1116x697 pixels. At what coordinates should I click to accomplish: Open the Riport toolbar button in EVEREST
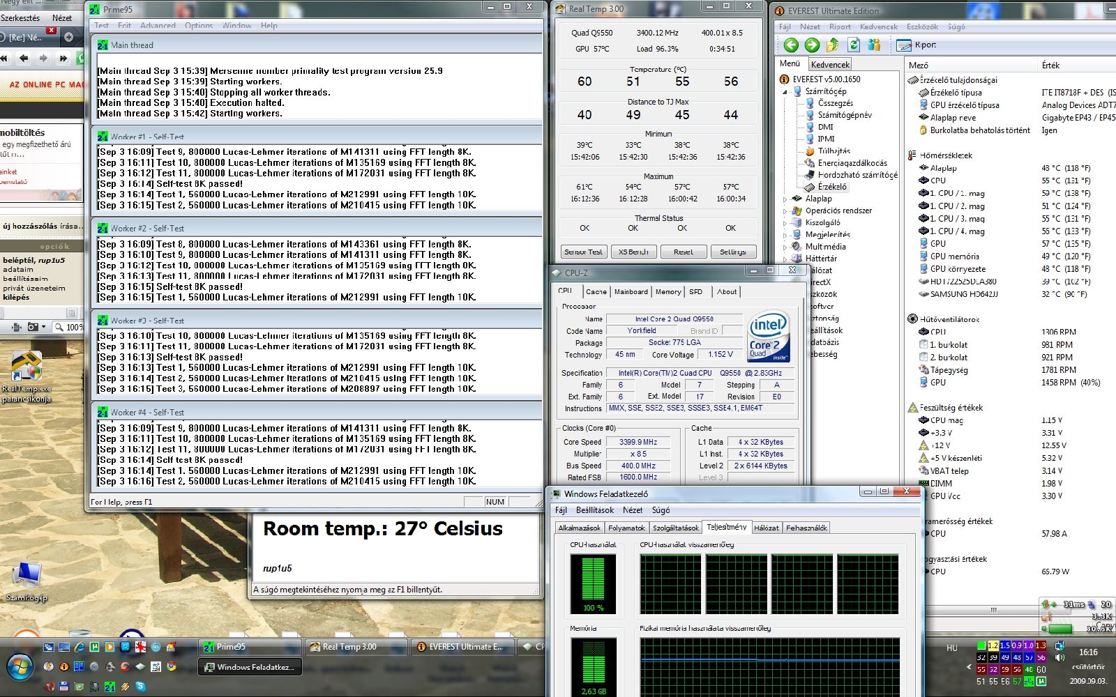pos(916,45)
